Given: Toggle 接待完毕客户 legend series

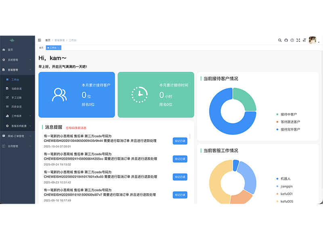Looking at the screenshot, I should coord(290,129).
